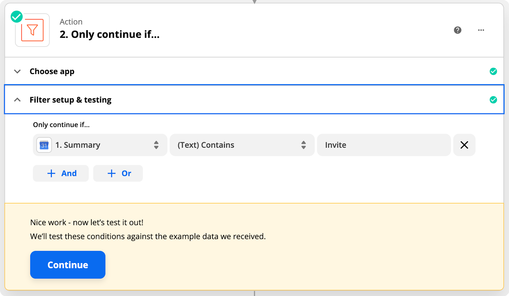This screenshot has width=509, height=296.
Task: Click the green check badge on filter icon
Action: pyautogui.click(x=17, y=17)
